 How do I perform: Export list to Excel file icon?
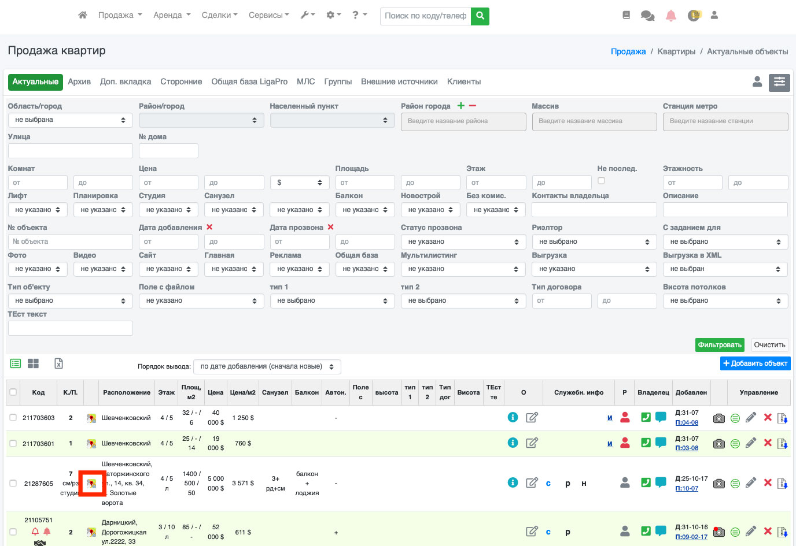pos(58,363)
